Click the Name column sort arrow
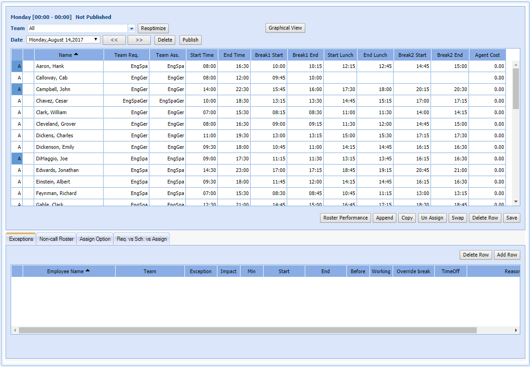530x367 pixels. [76, 55]
